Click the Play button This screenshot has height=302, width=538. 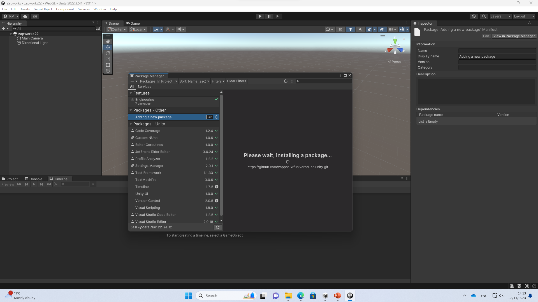[x=260, y=16]
